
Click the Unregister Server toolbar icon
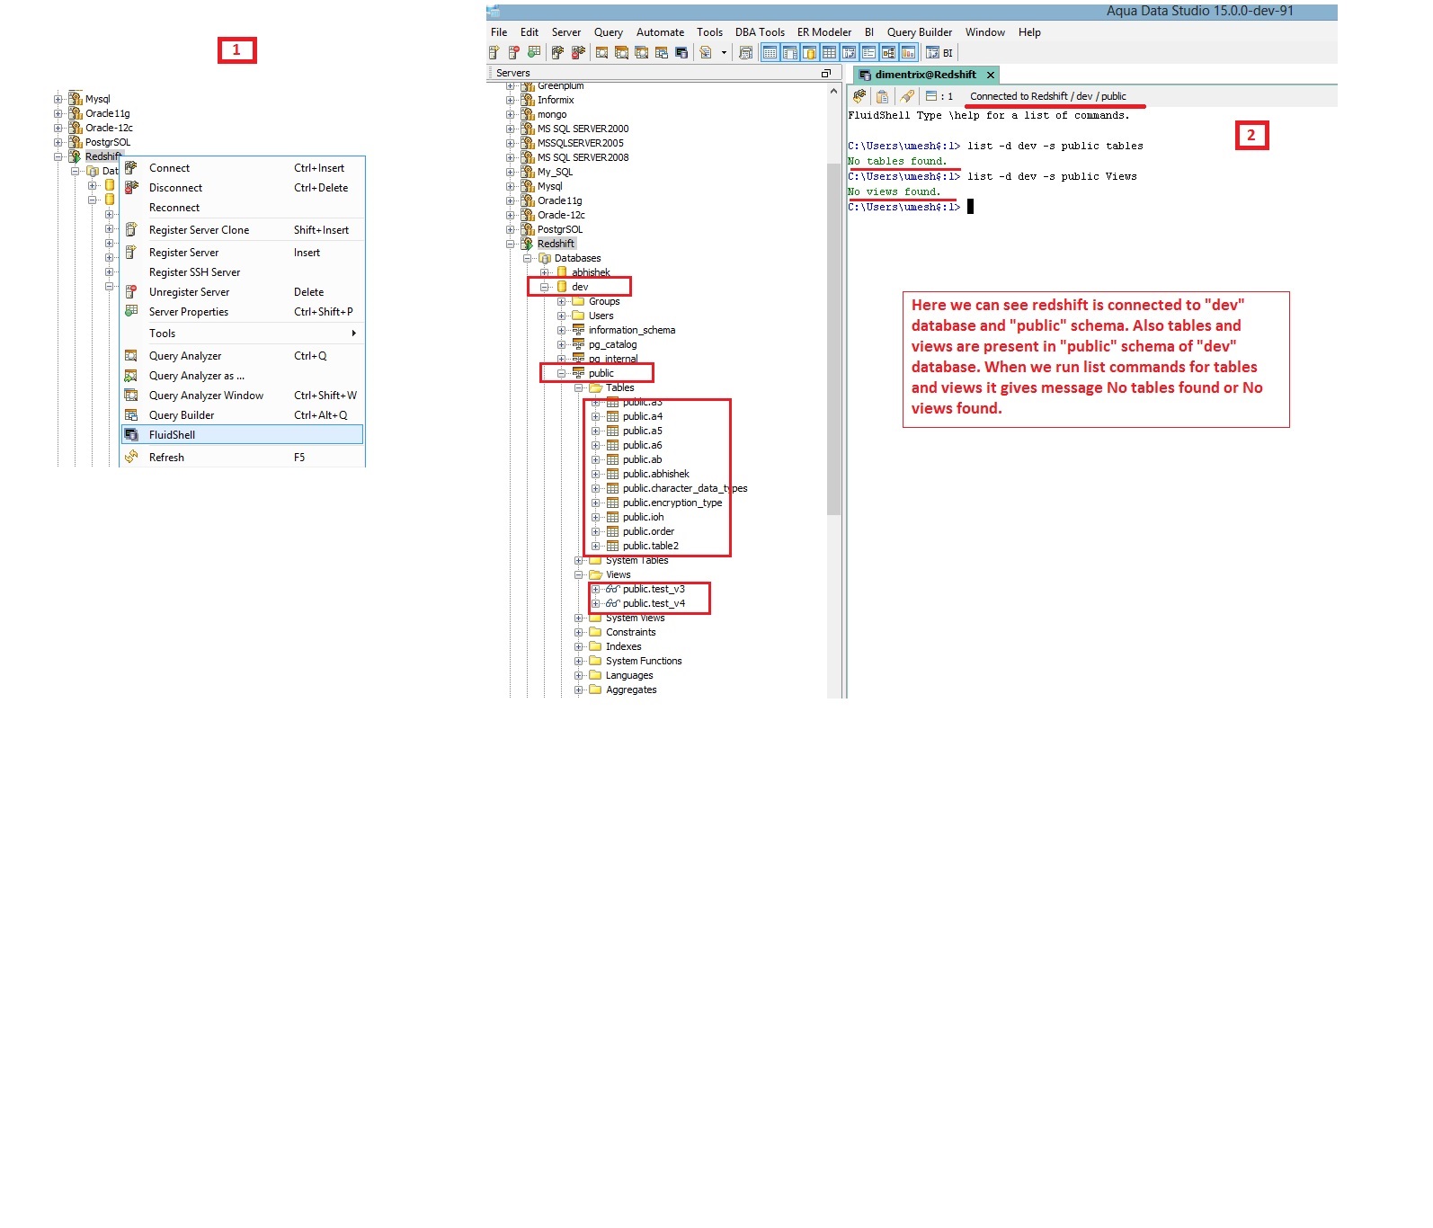point(513,53)
